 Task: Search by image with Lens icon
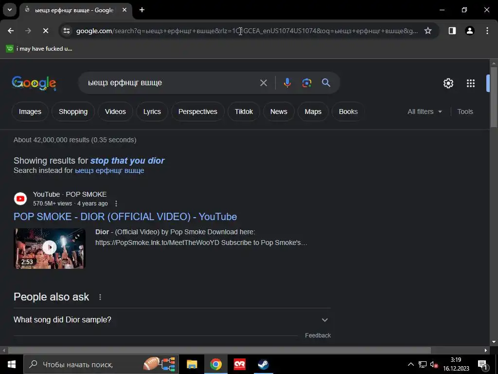(x=307, y=83)
